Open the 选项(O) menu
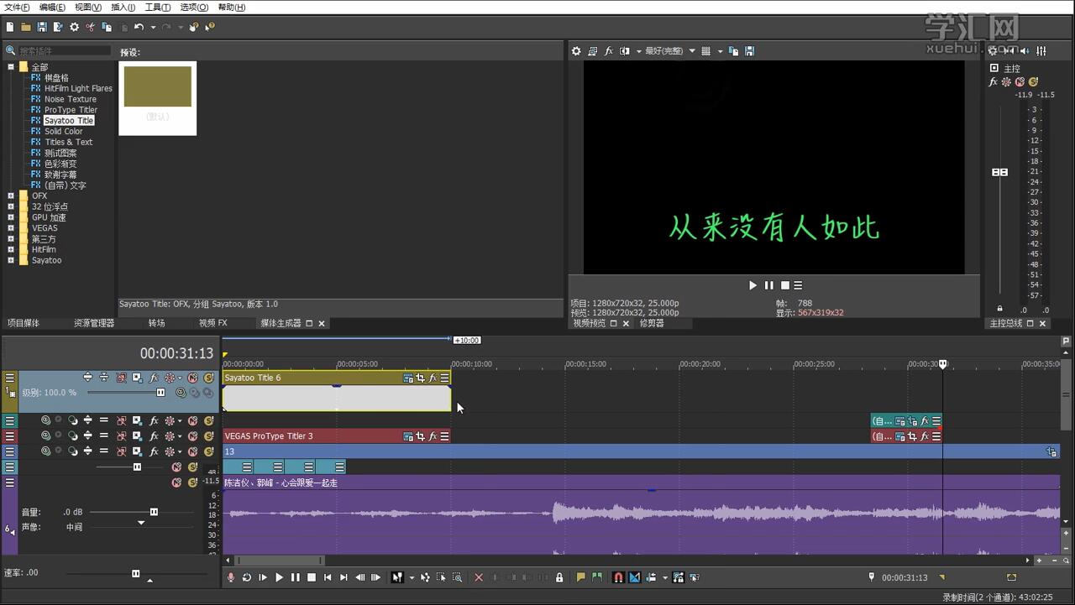 [x=194, y=7]
